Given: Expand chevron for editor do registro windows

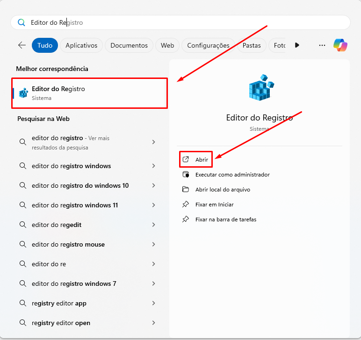Looking at the screenshot, I should tap(153, 166).
